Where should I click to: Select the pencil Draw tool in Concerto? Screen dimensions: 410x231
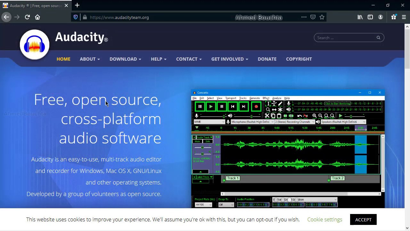(280, 104)
